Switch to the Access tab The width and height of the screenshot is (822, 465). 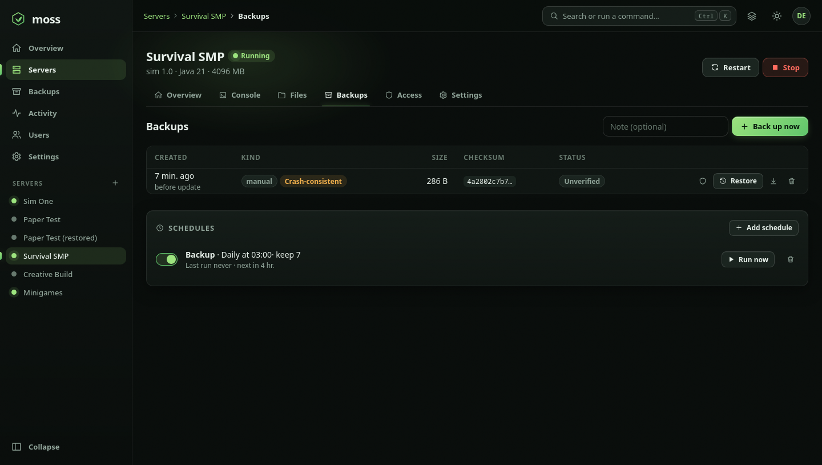point(404,95)
